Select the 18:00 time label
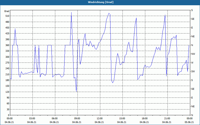The width and height of the screenshot is (200, 125). click(x=144, y=118)
